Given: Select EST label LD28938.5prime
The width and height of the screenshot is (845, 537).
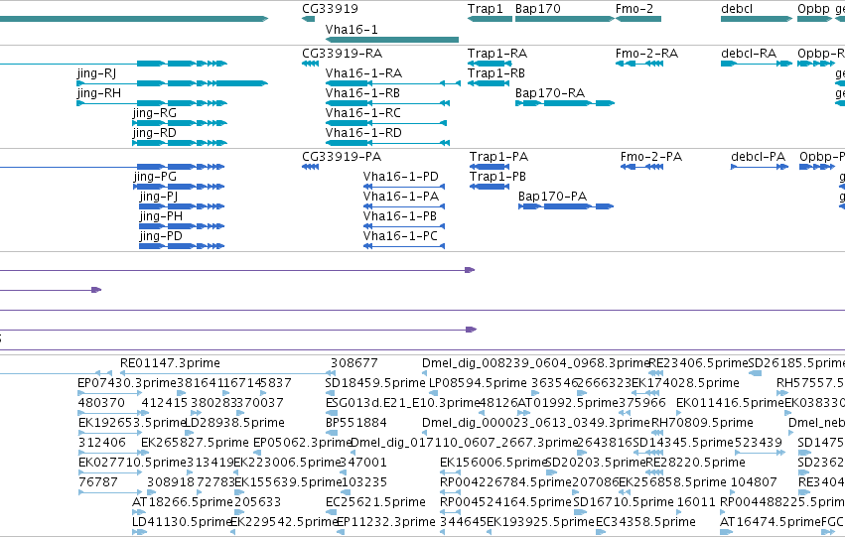Looking at the screenshot, I should tap(235, 424).
